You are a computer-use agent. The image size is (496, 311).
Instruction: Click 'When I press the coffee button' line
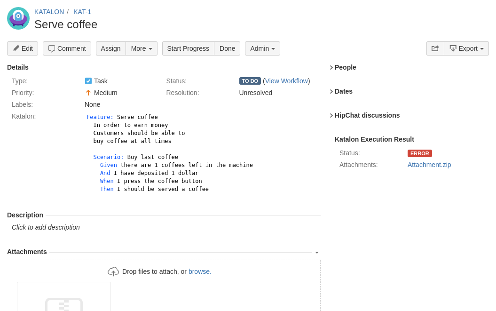pyautogui.click(x=151, y=181)
